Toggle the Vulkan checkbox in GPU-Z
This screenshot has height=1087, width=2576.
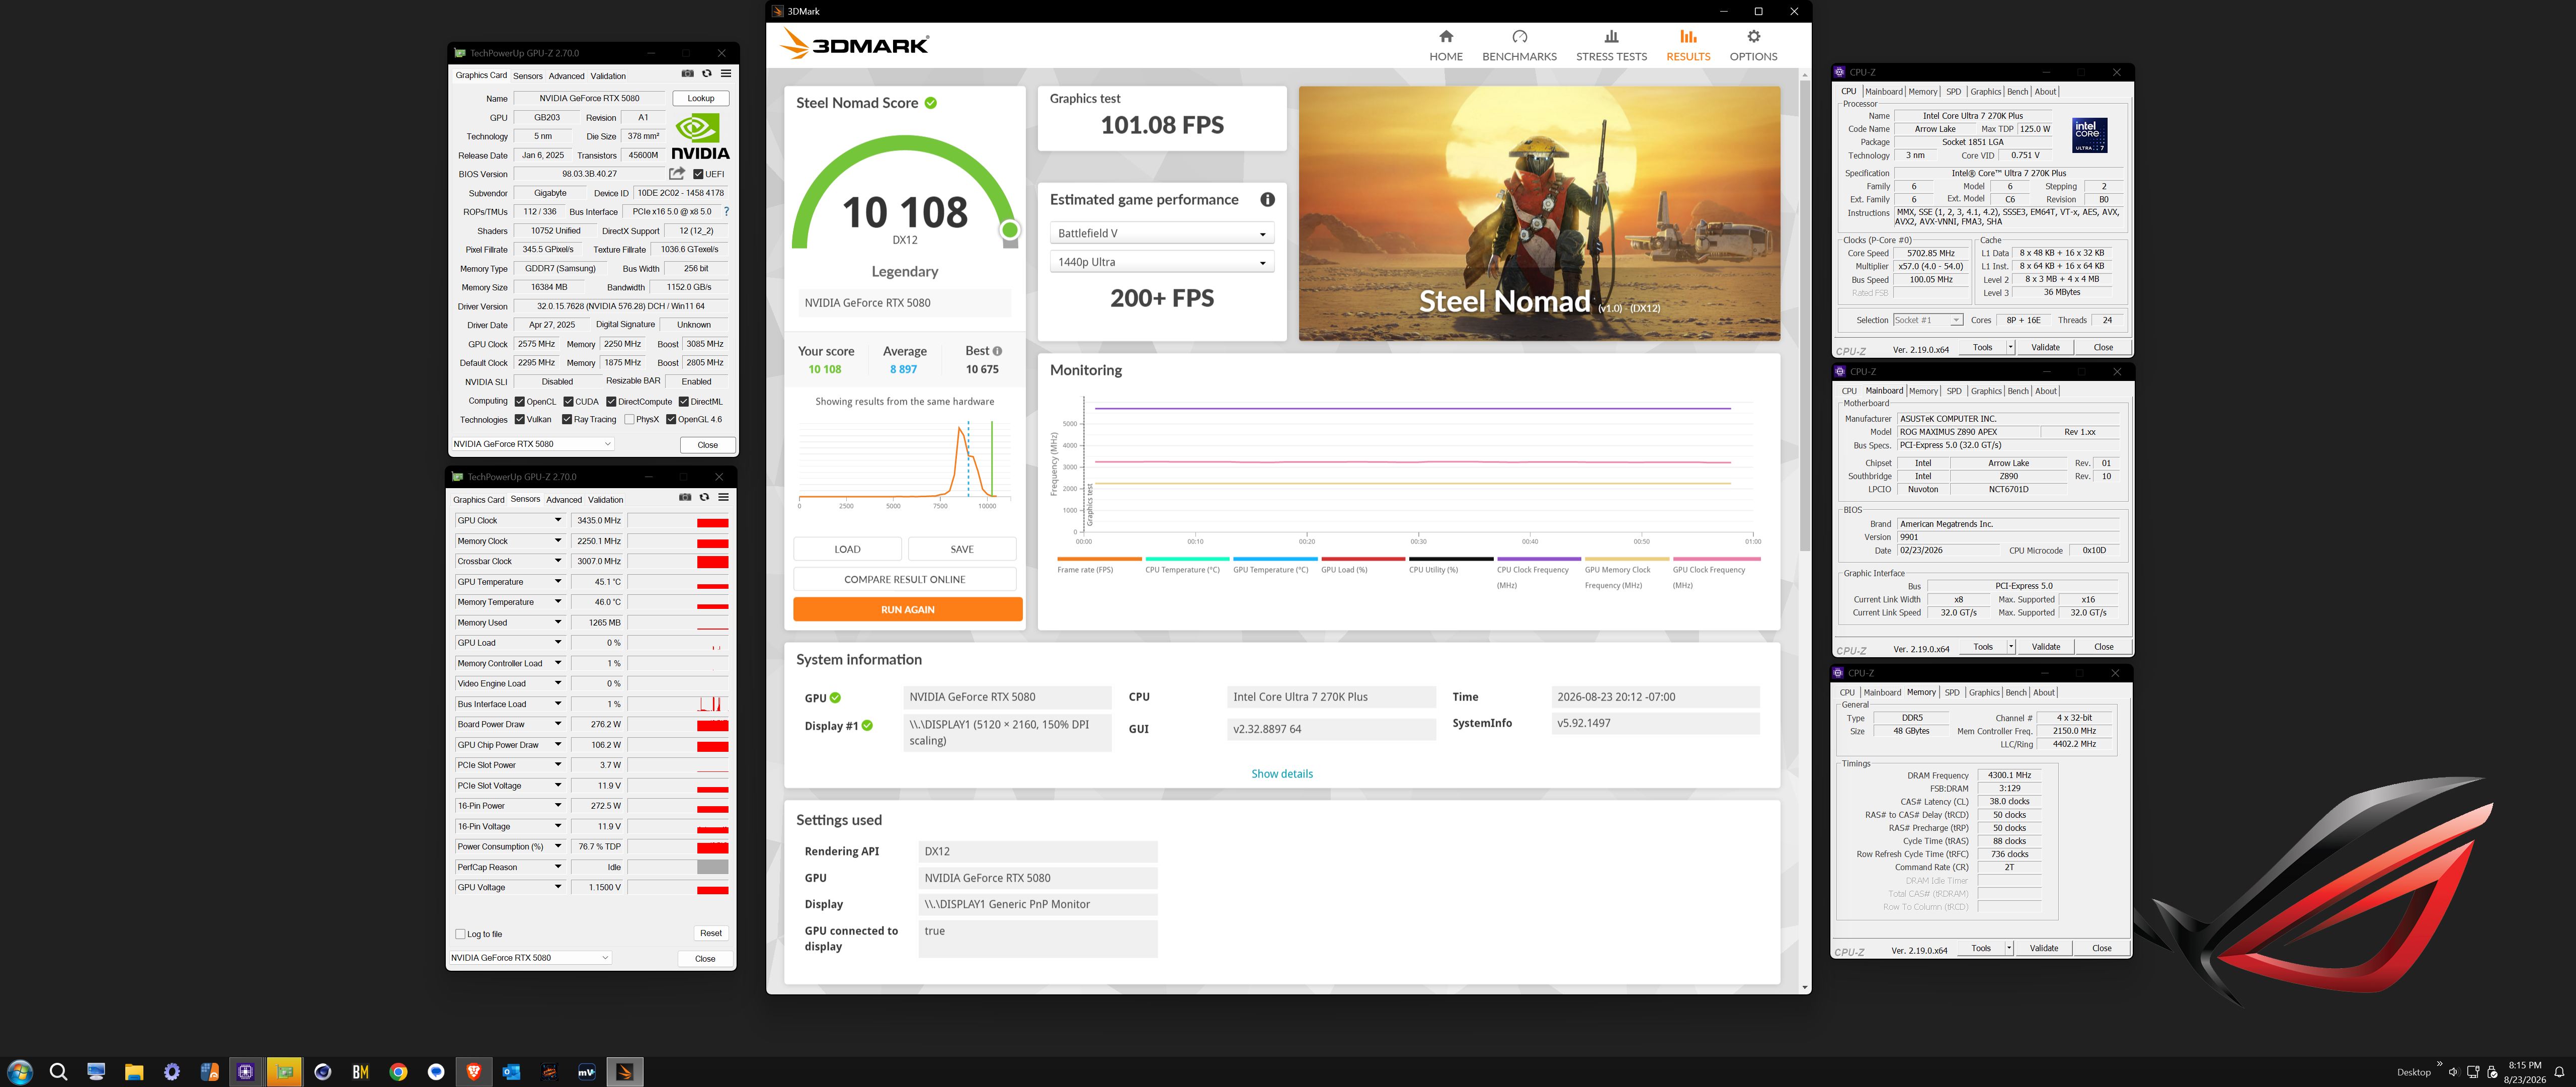click(x=520, y=420)
